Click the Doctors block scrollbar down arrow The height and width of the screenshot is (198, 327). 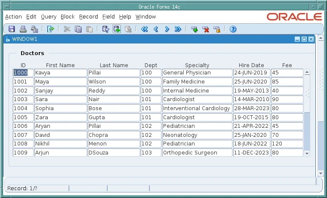pos(307,154)
